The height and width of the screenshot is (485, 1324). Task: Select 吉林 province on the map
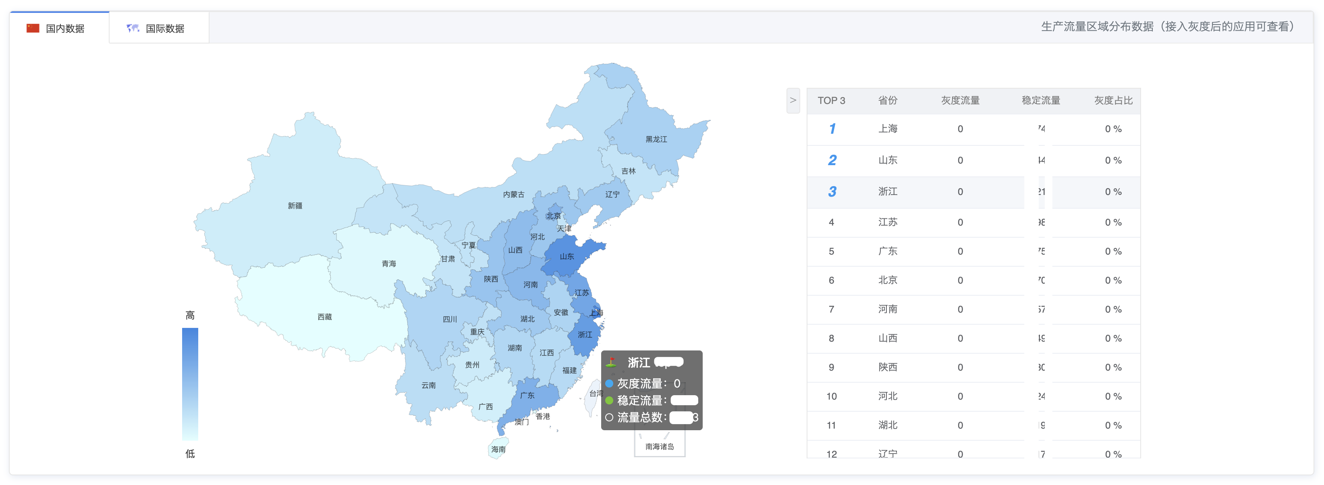tap(629, 172)
